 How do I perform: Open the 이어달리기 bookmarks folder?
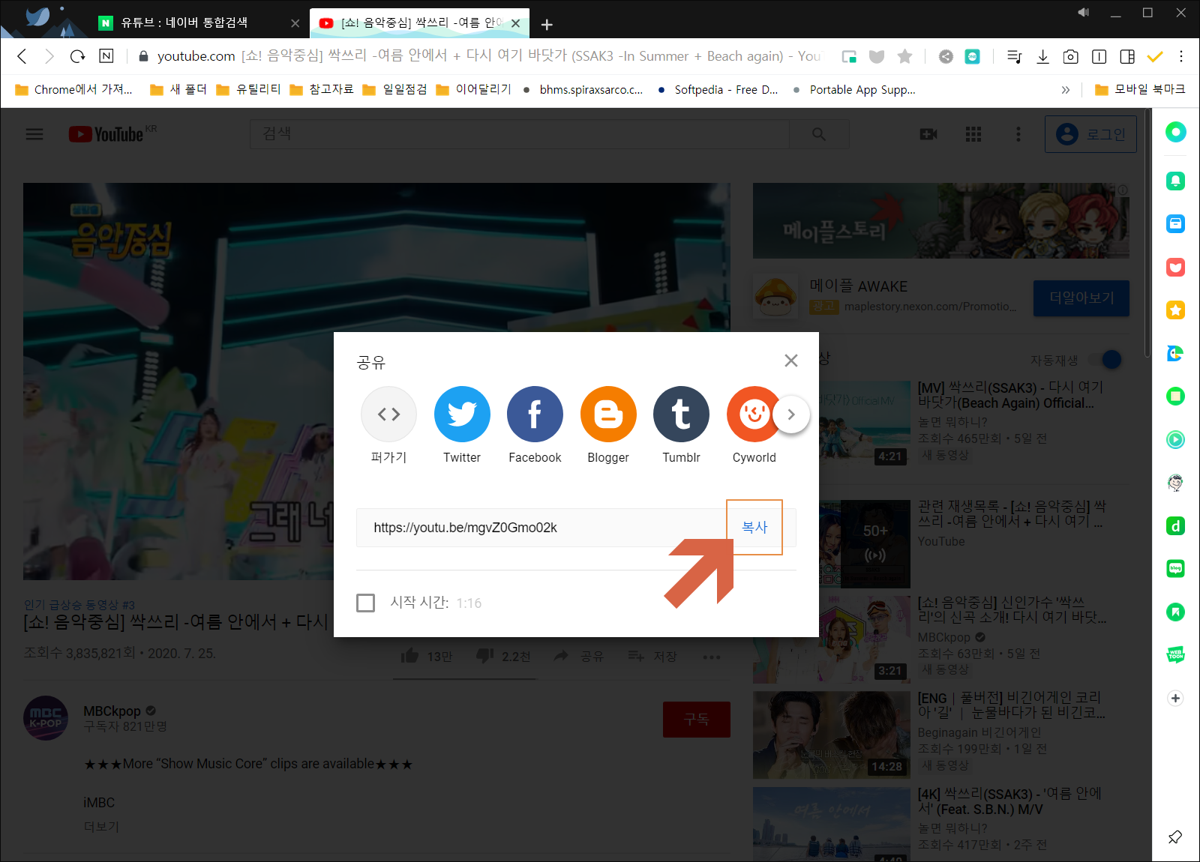(473, 89)
